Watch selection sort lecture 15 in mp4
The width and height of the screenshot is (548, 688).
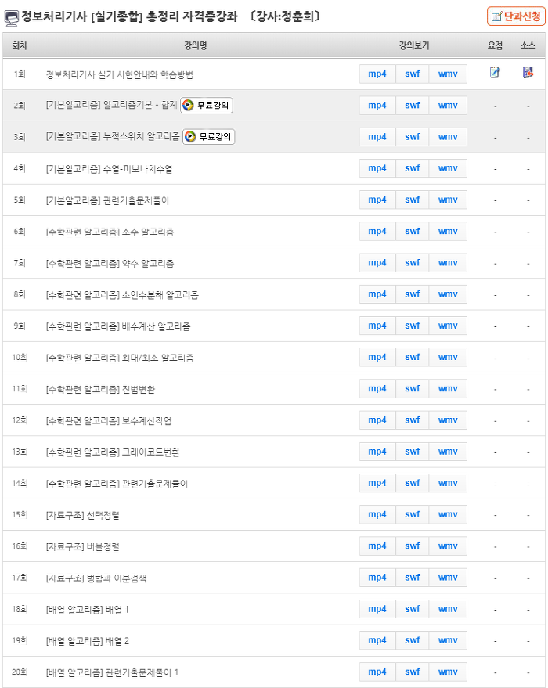pyautogui.click(x=377, y=515)
